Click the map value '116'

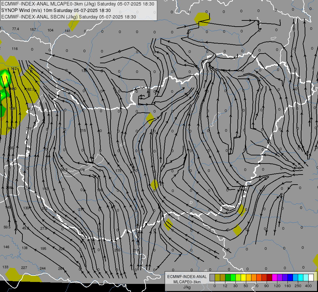pyautogui.click(x=15, y=49)
